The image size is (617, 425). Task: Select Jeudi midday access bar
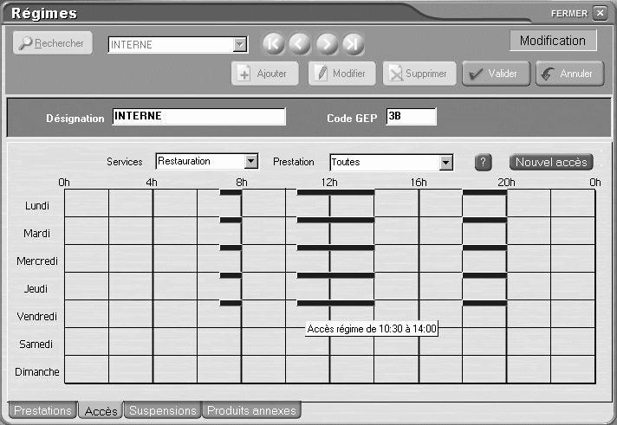(x=335, y=275)
